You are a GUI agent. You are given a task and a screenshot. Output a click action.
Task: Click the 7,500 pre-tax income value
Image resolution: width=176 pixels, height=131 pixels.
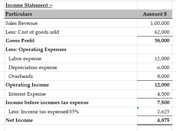coord(155,103)
